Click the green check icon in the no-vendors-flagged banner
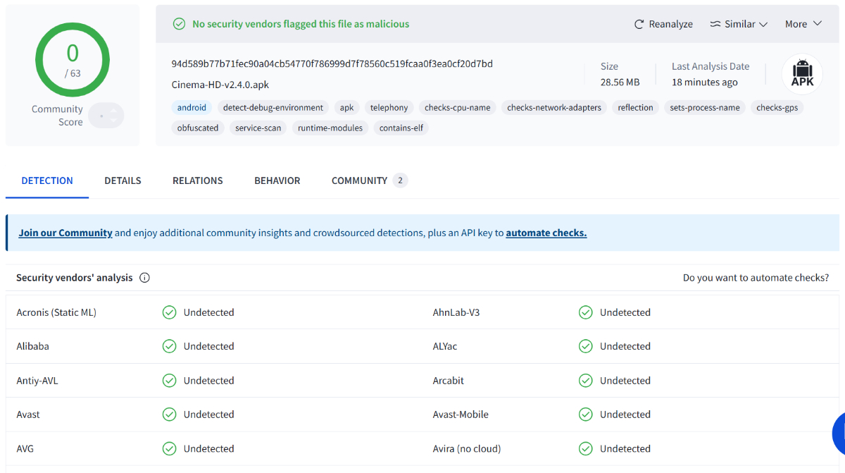845x473 pixels. 180,24
